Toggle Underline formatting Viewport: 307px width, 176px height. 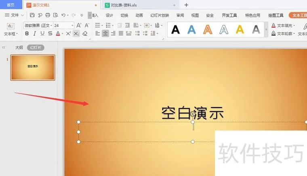42,33
